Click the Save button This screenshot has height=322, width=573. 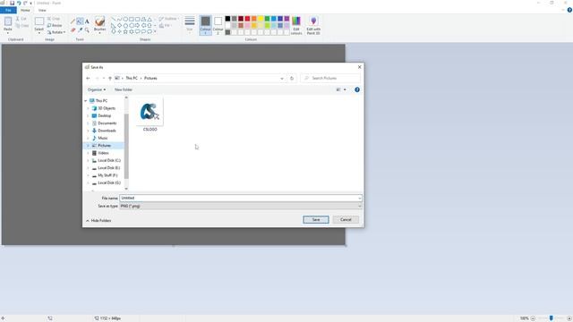316,219
